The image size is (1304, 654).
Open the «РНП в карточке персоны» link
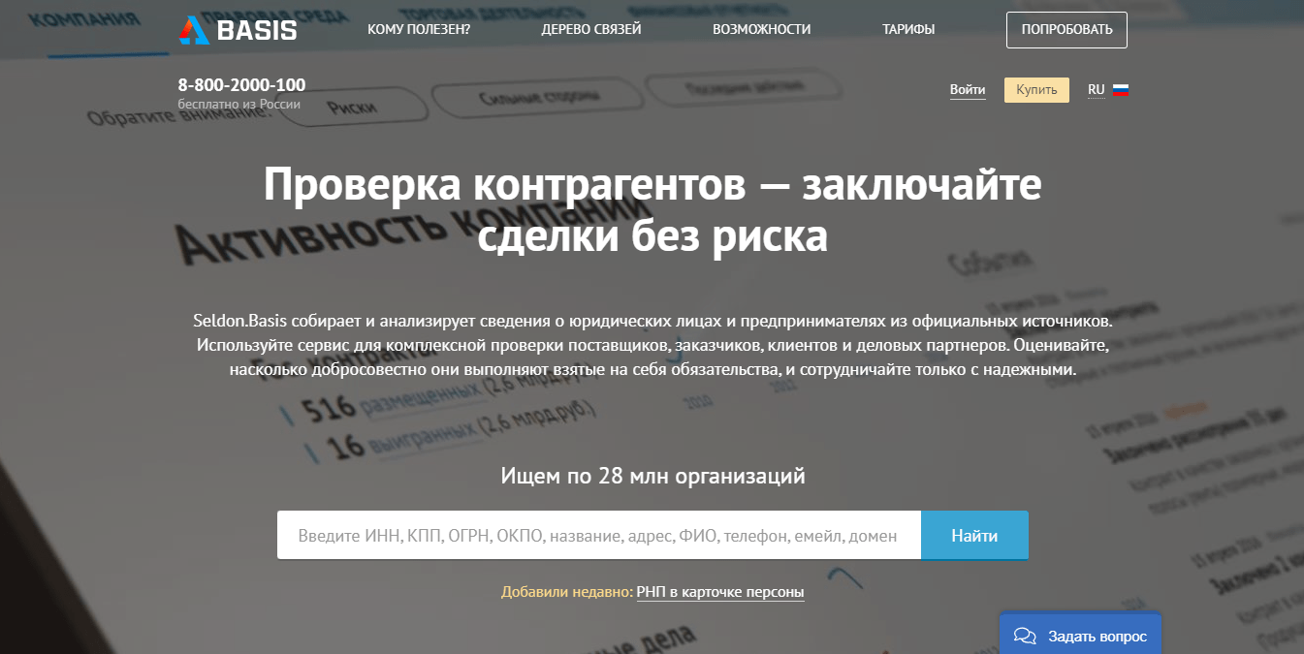719,592
